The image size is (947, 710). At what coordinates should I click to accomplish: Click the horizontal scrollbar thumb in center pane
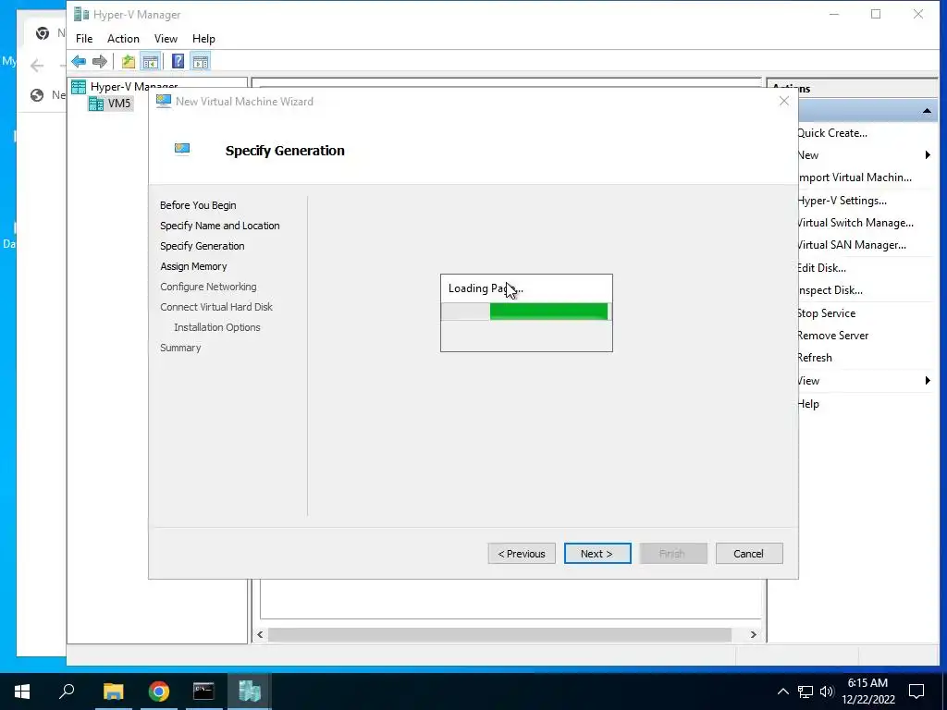coord(499,634)
